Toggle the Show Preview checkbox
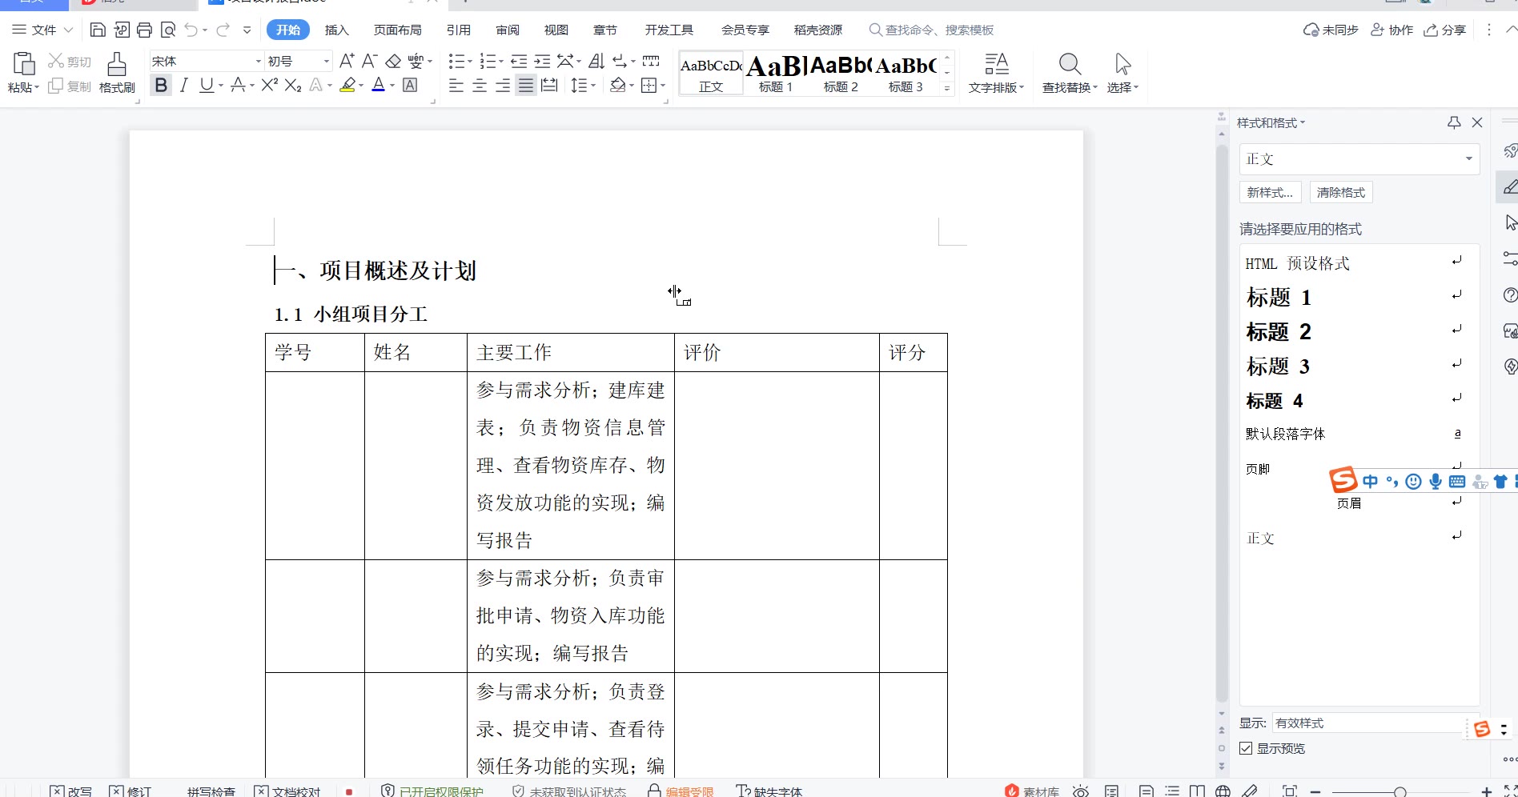This screenshot has width=1518, height=797. point(1246,748)
